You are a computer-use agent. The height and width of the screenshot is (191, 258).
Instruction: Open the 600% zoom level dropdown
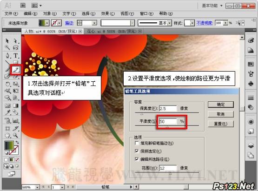37,187
